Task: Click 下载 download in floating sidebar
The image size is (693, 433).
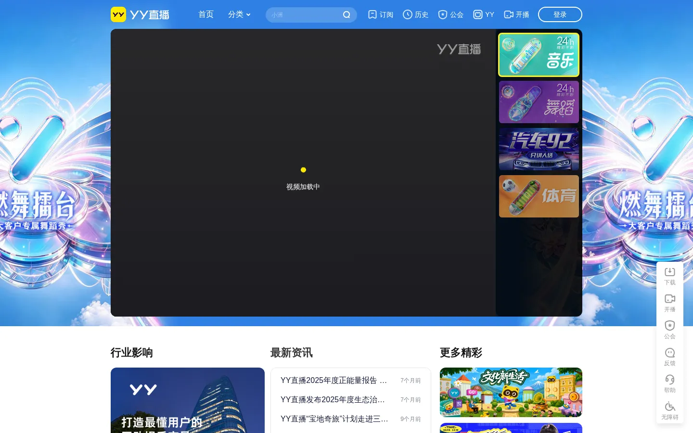Action: [x=670, y=276]
